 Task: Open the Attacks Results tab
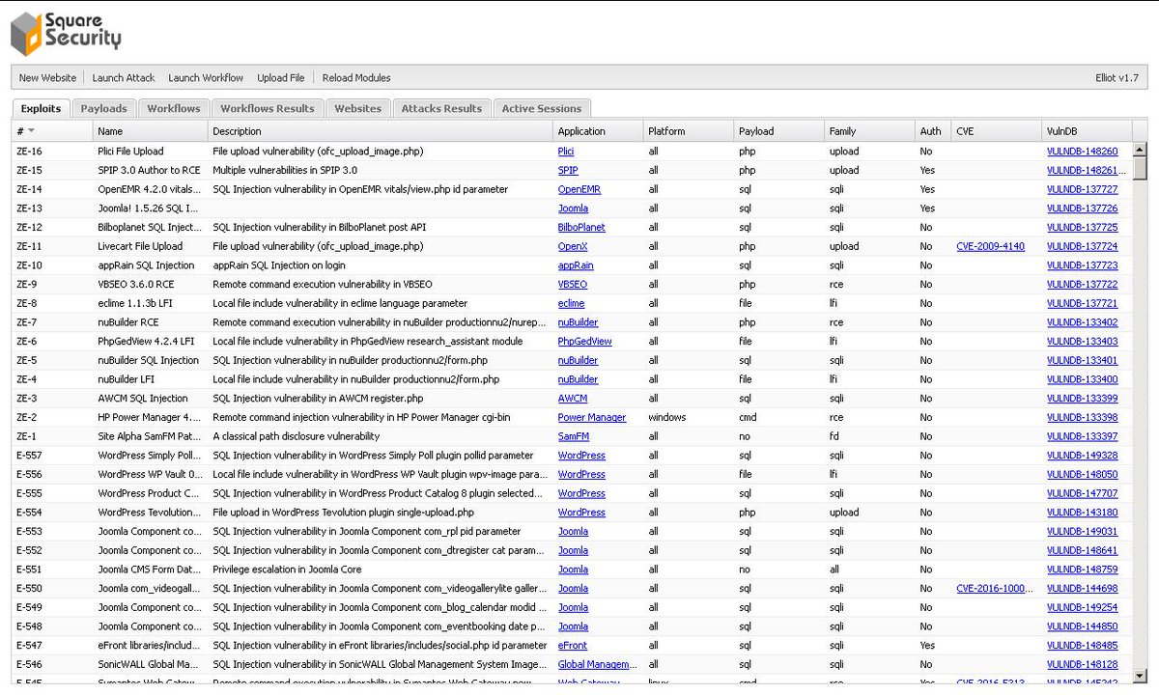coord(441,108)
